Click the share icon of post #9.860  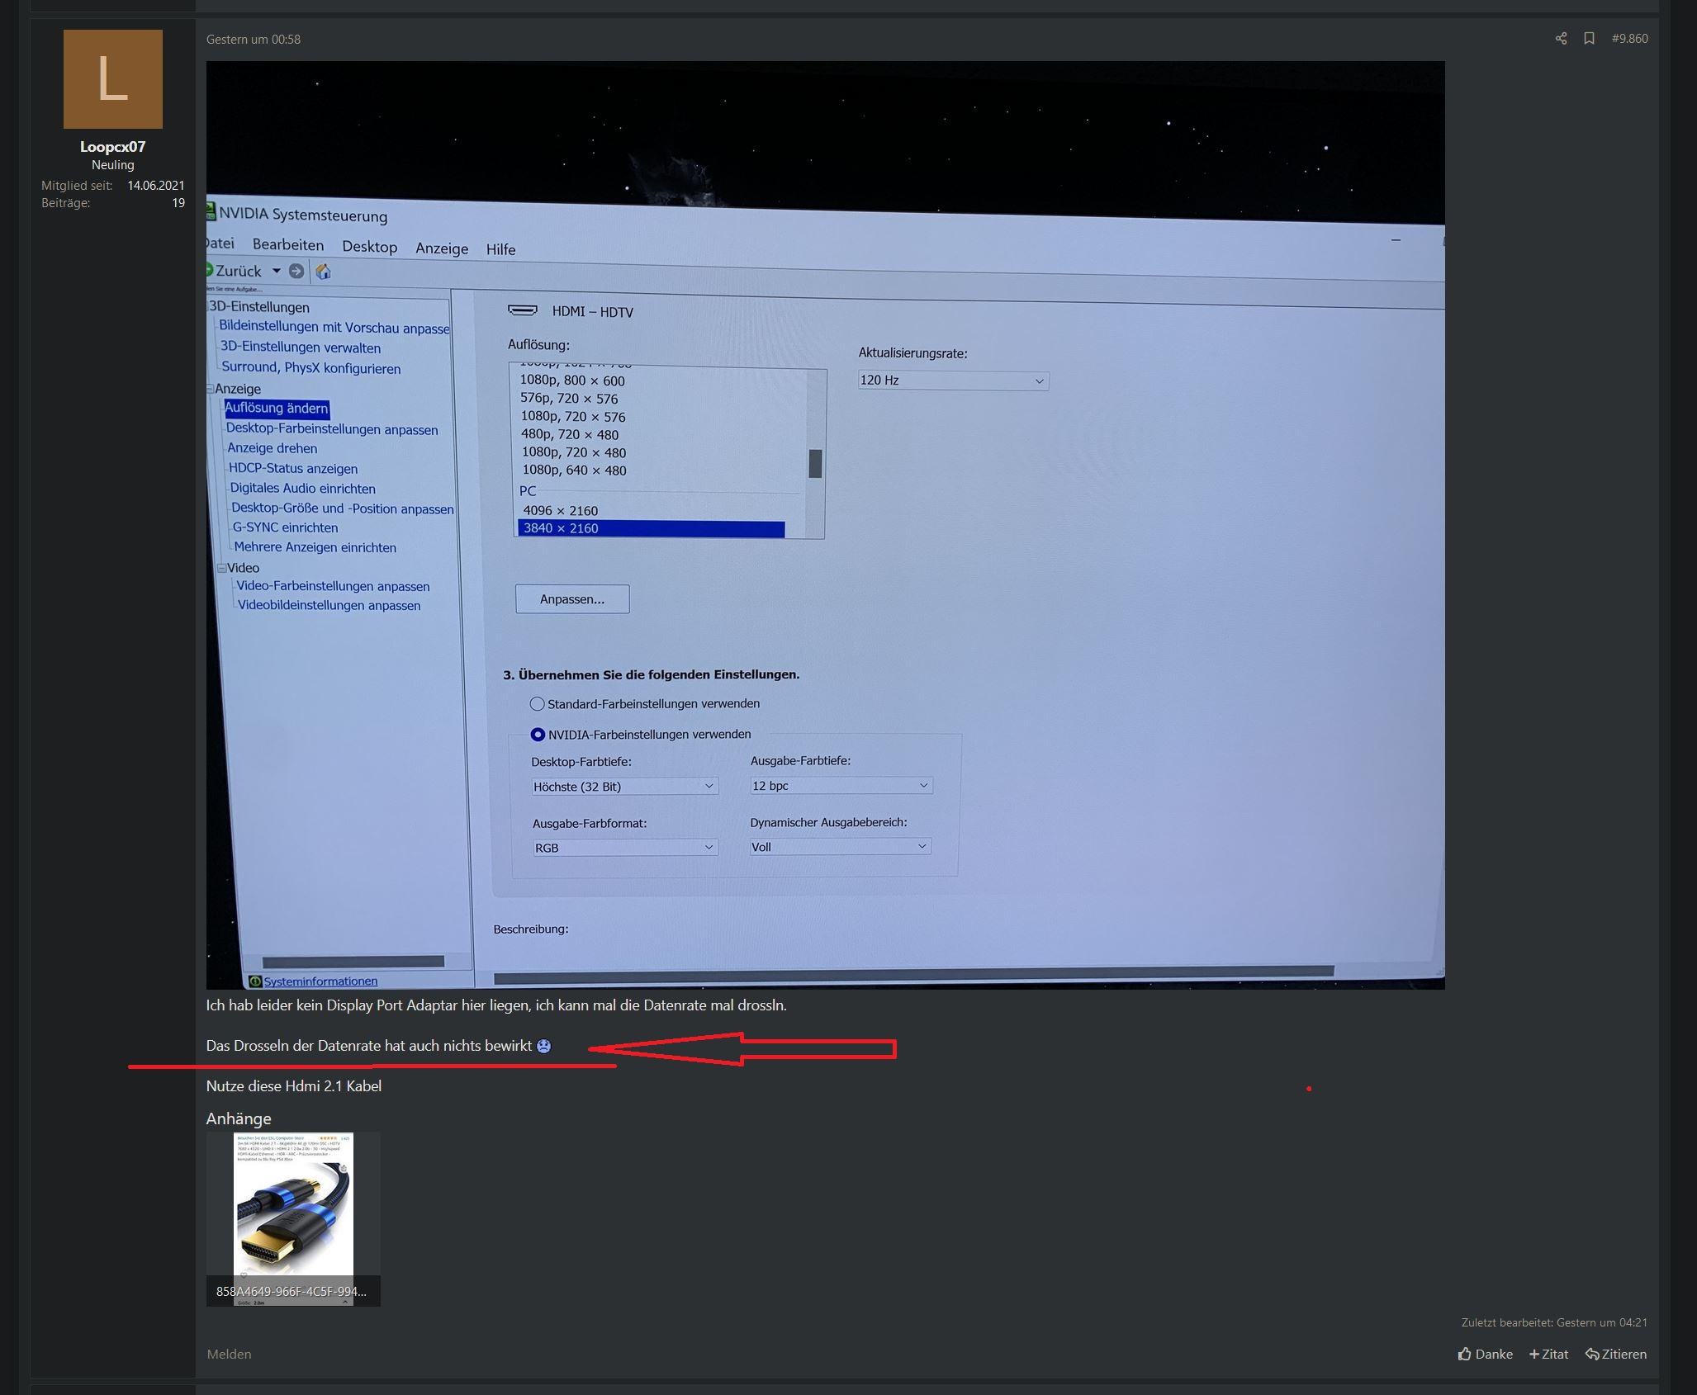(x=1561, y=39)
